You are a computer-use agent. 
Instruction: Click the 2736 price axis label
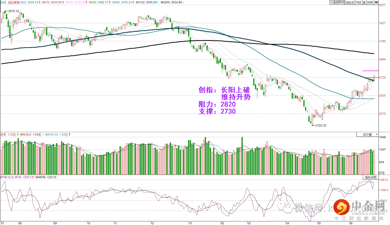pos(382,78)
